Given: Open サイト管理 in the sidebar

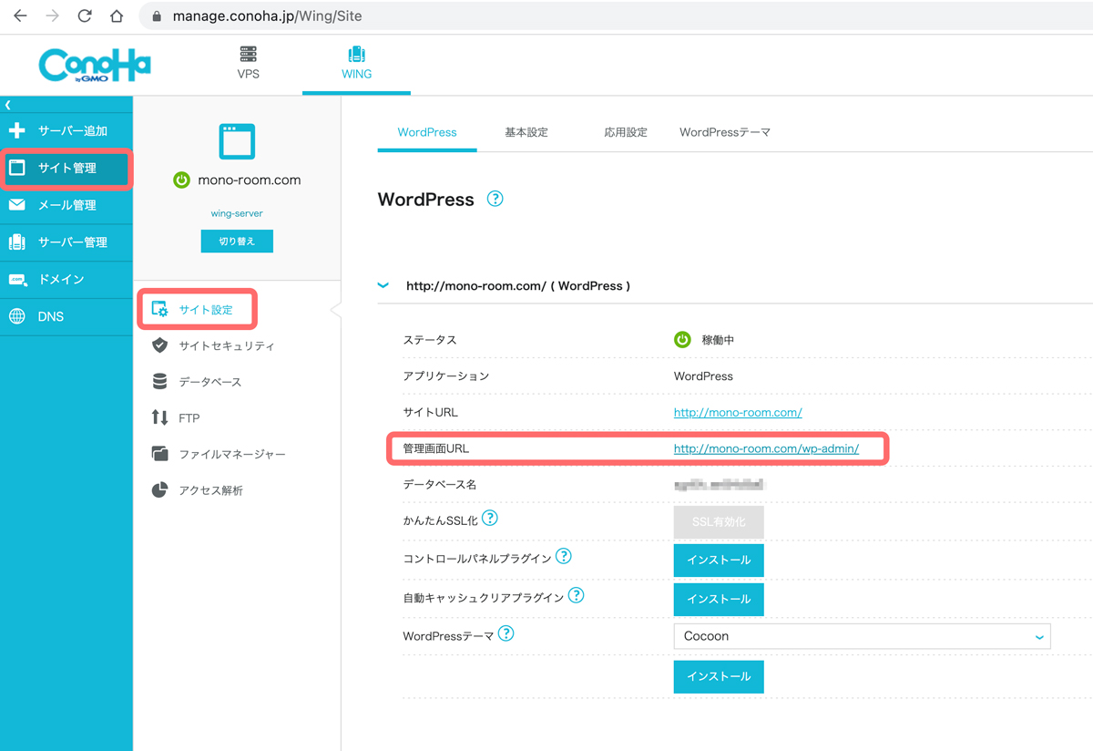Looking at the screenshot, I should point(66,169).
